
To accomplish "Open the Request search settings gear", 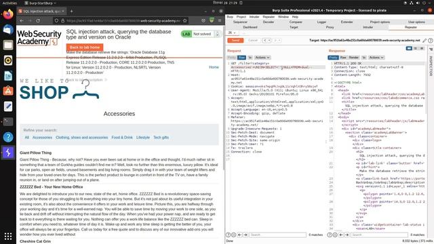I will pyautogui.click(x=233, y=235).
